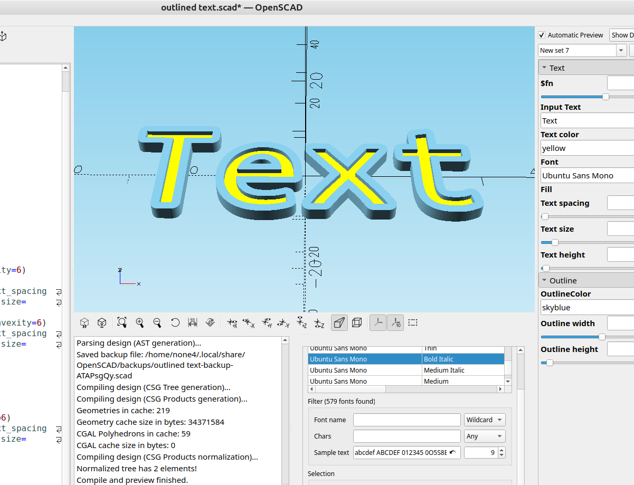Select the Preview render icon
The height and width of the screenshot is (485, 634).
coord(85,322)
